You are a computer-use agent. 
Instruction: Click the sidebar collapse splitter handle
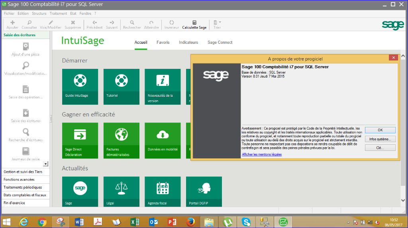pos(51,119)
